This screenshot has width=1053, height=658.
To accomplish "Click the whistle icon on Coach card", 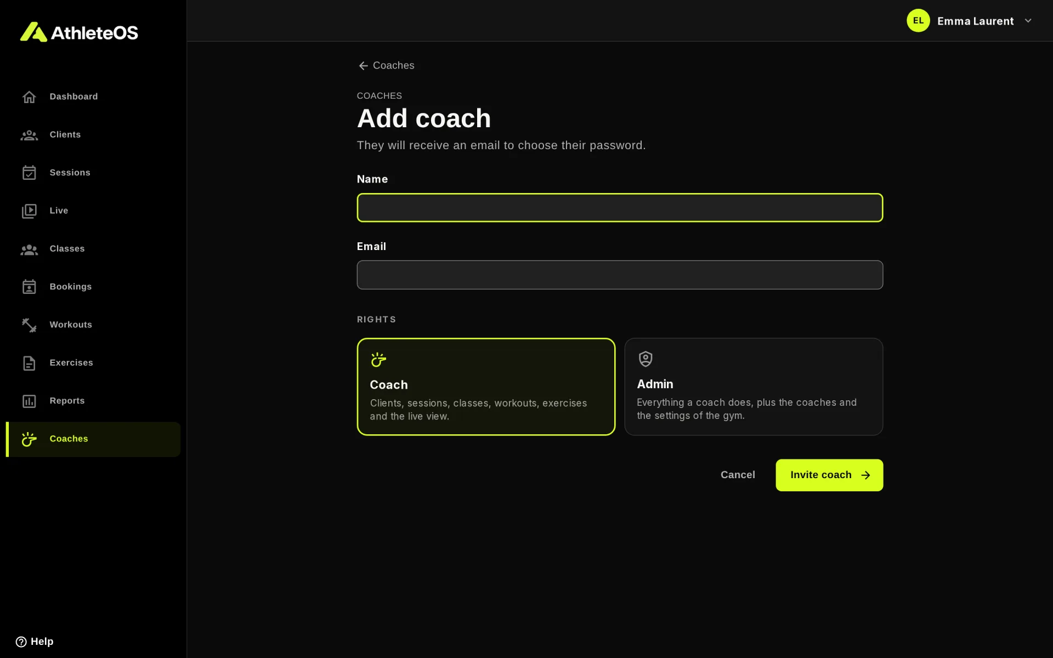I will coord(378,360).
